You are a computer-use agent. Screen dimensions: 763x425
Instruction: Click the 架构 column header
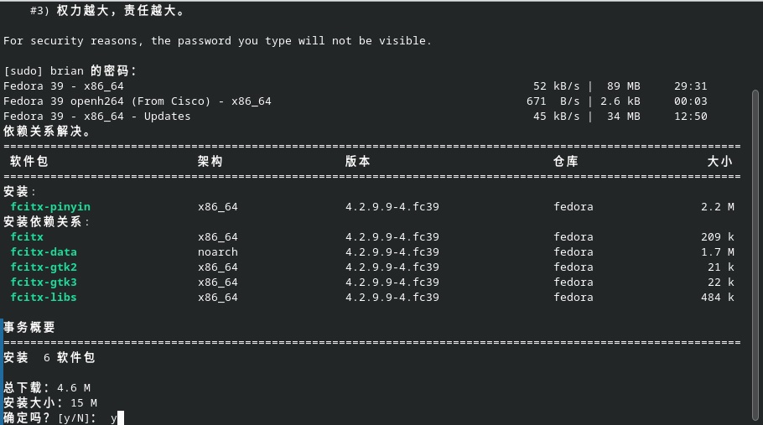coord(210,162)
